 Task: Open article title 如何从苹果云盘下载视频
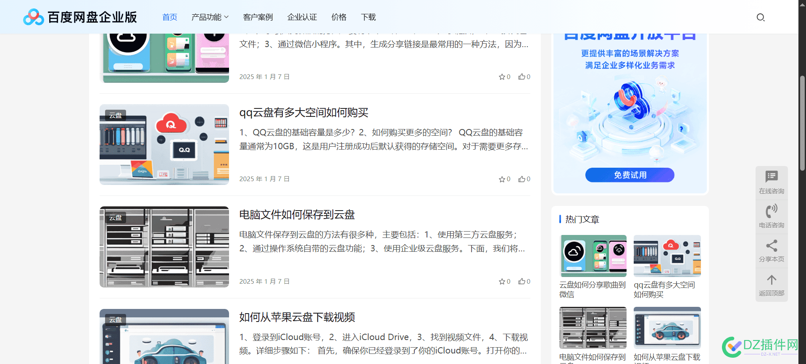pyautogui.click(x=297, y=317)
